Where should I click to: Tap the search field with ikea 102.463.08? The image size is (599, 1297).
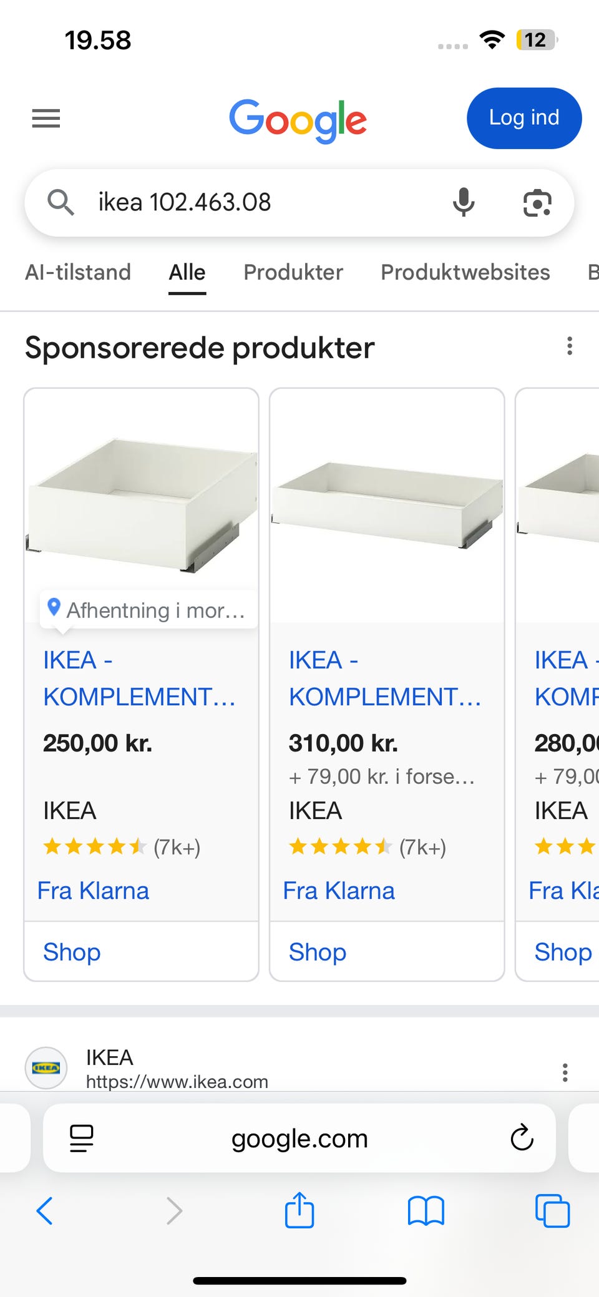tap(250, 202)
